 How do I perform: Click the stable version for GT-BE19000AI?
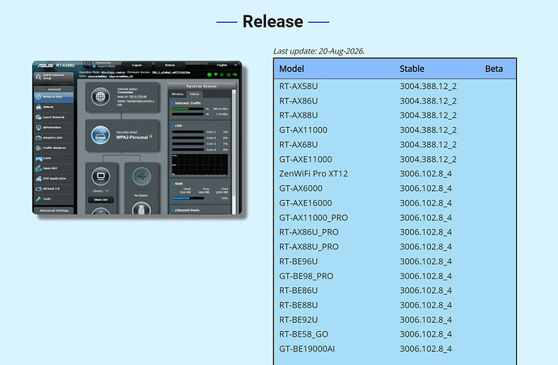point(425,349)
